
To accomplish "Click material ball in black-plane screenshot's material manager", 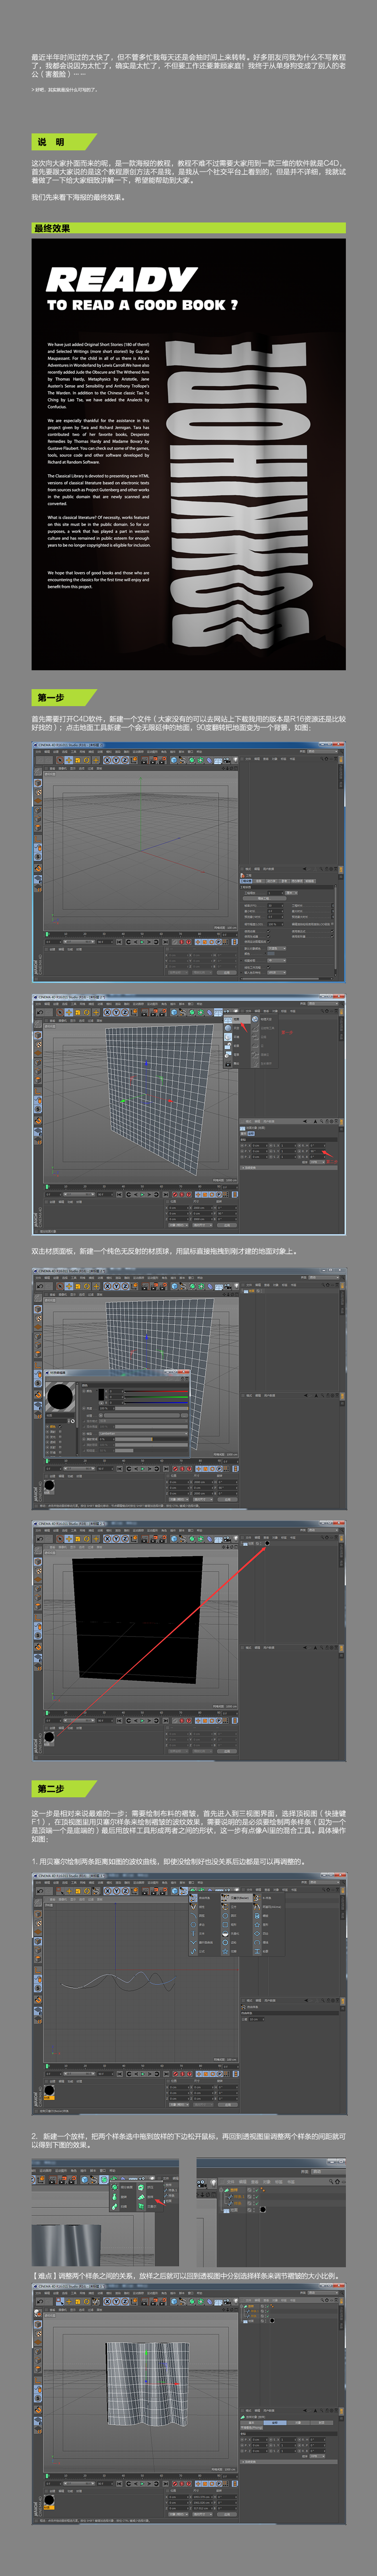I will [x=50, y=1736].
